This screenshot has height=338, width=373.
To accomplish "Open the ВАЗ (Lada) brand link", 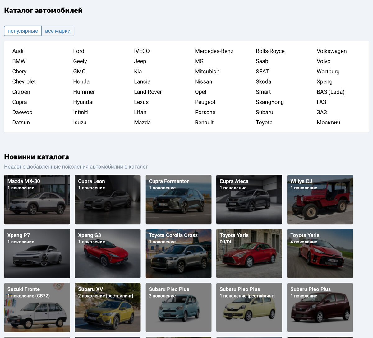I will click(x=330, y=92).
